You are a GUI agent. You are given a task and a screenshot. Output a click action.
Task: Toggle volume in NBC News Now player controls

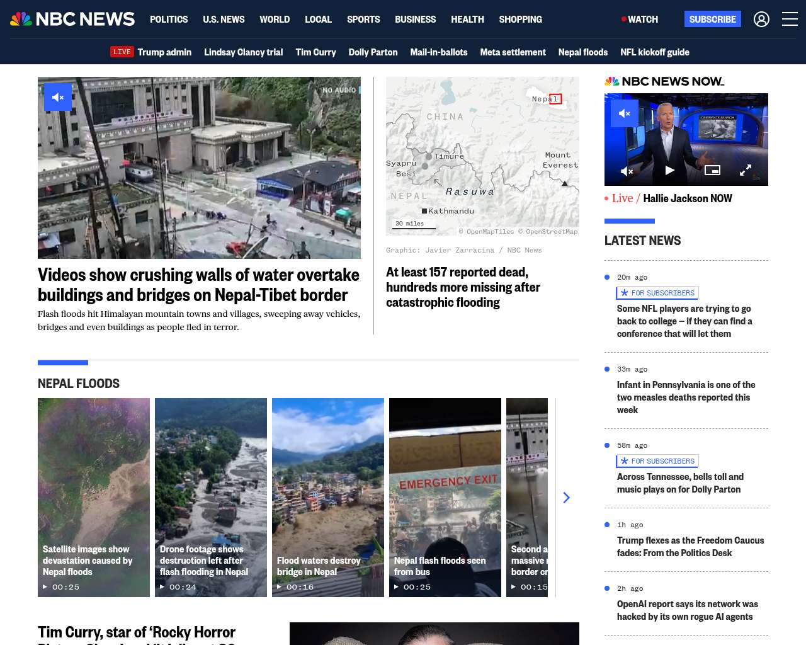coord(627,171)
